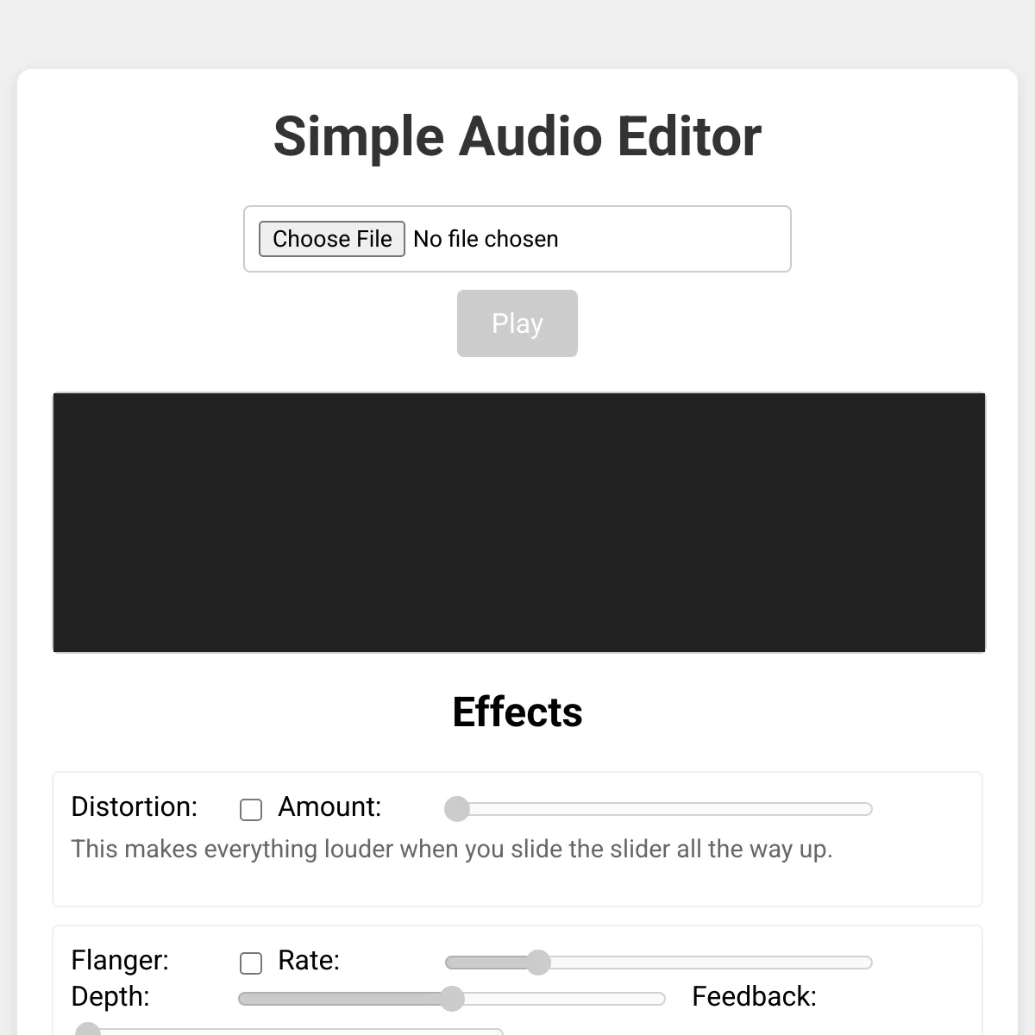This screenshot has width=1035, height=1035.
Task: Click the Flanger Rate slider handle
Action: click(x=538, y=963)
